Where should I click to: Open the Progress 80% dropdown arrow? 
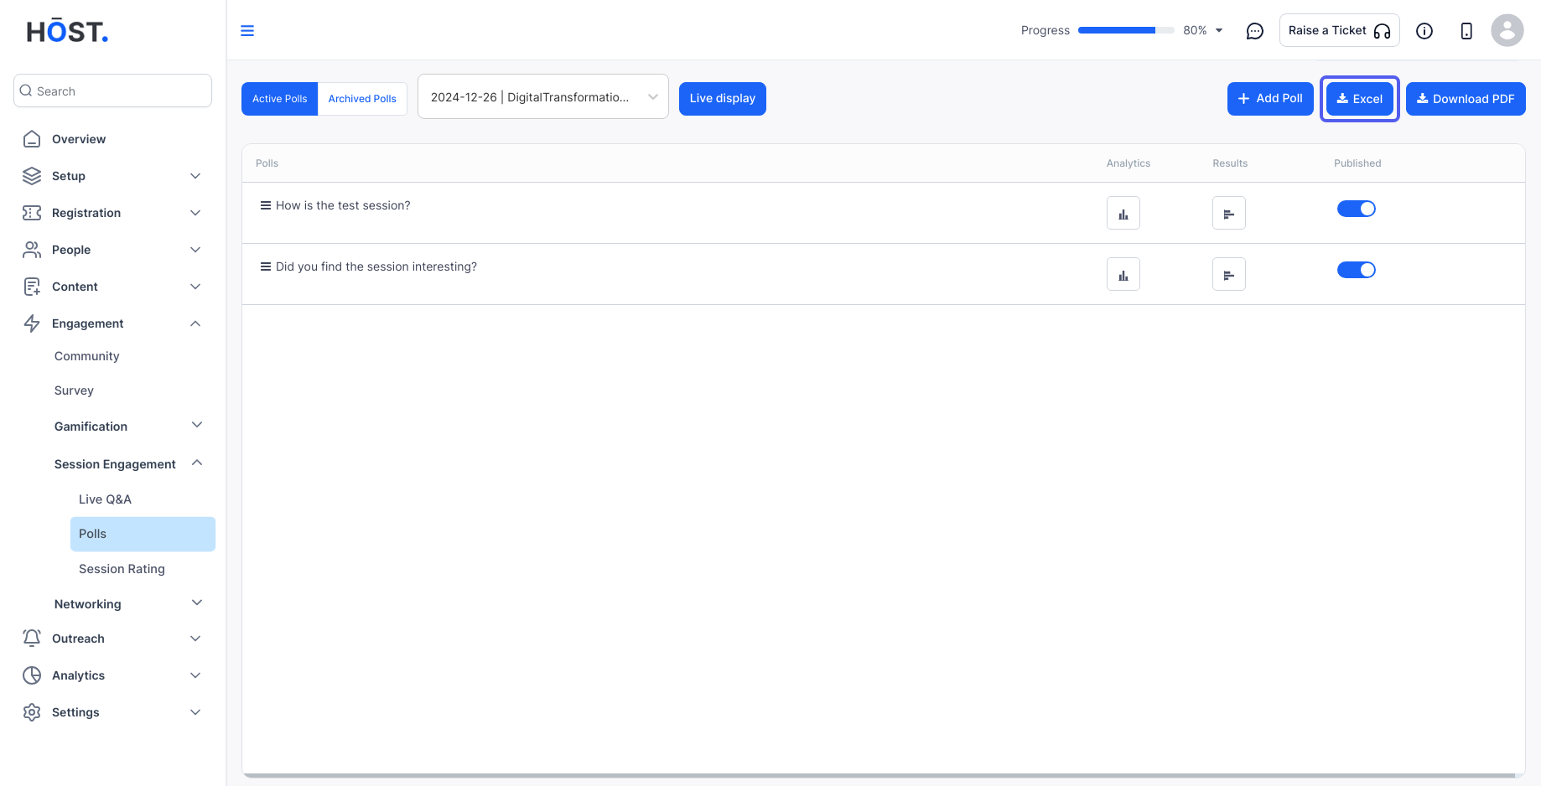pyautogui.click(x=1219, y=31)
